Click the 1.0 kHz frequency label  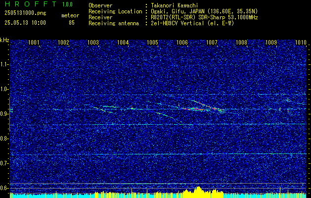(4, 89)
